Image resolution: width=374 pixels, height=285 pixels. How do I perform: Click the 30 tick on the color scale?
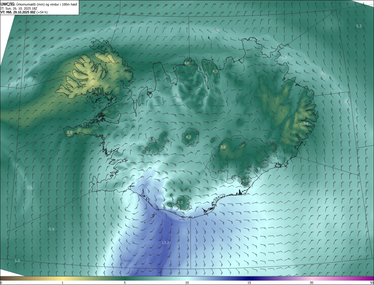[x=311, y=283]
